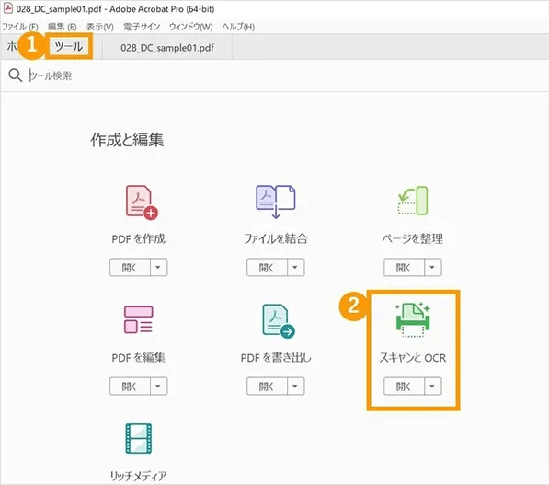Click the PDFを作成 label
The height and width of the screenshot is (485, 549).
139,239
